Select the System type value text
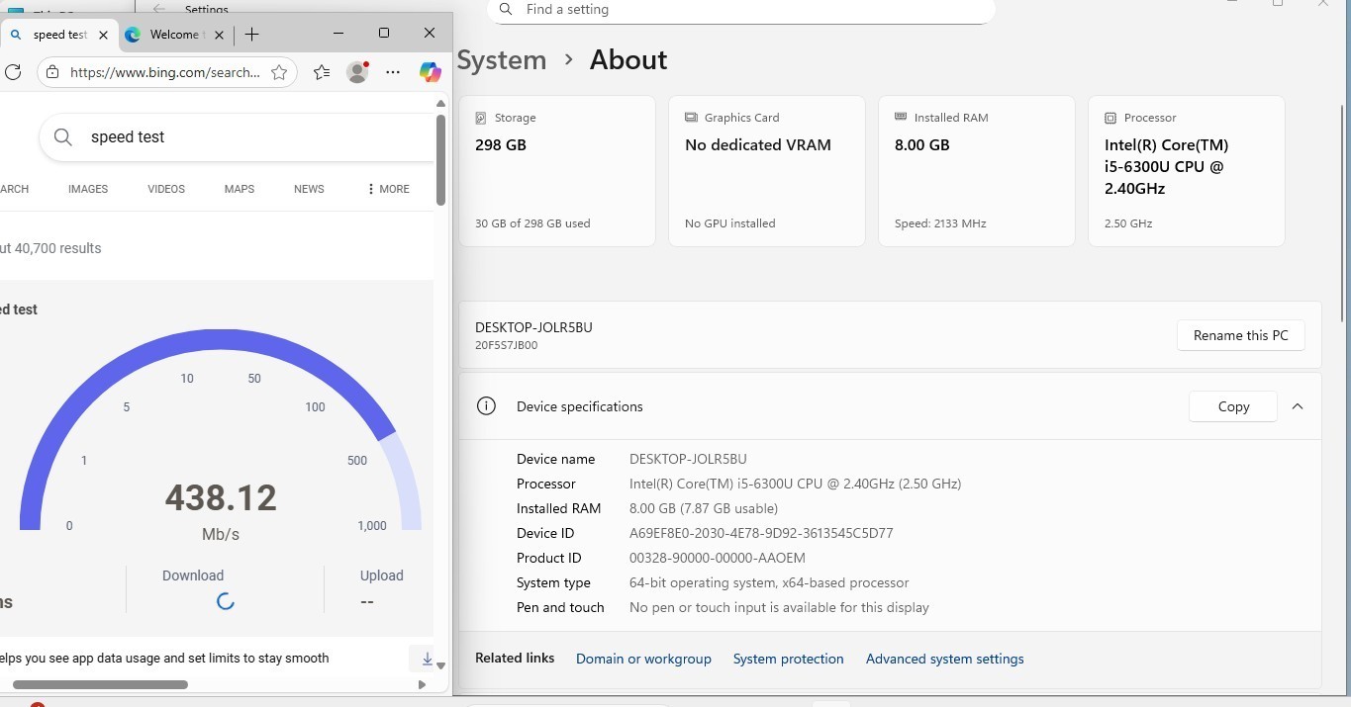The height and width of the screenshot is (707, 1351). (769, 582)
